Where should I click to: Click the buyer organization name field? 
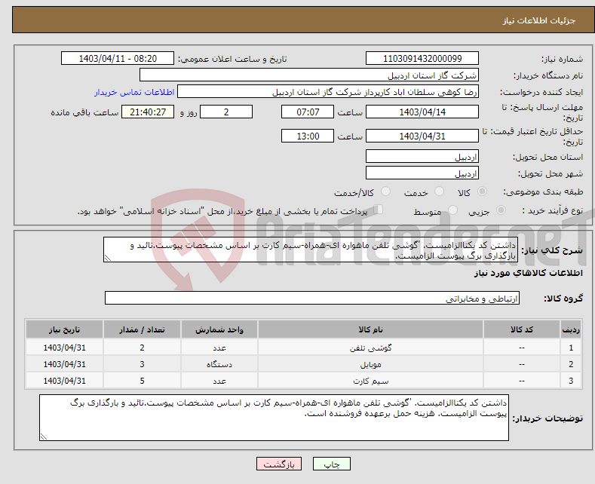click(x=309, y=75)
